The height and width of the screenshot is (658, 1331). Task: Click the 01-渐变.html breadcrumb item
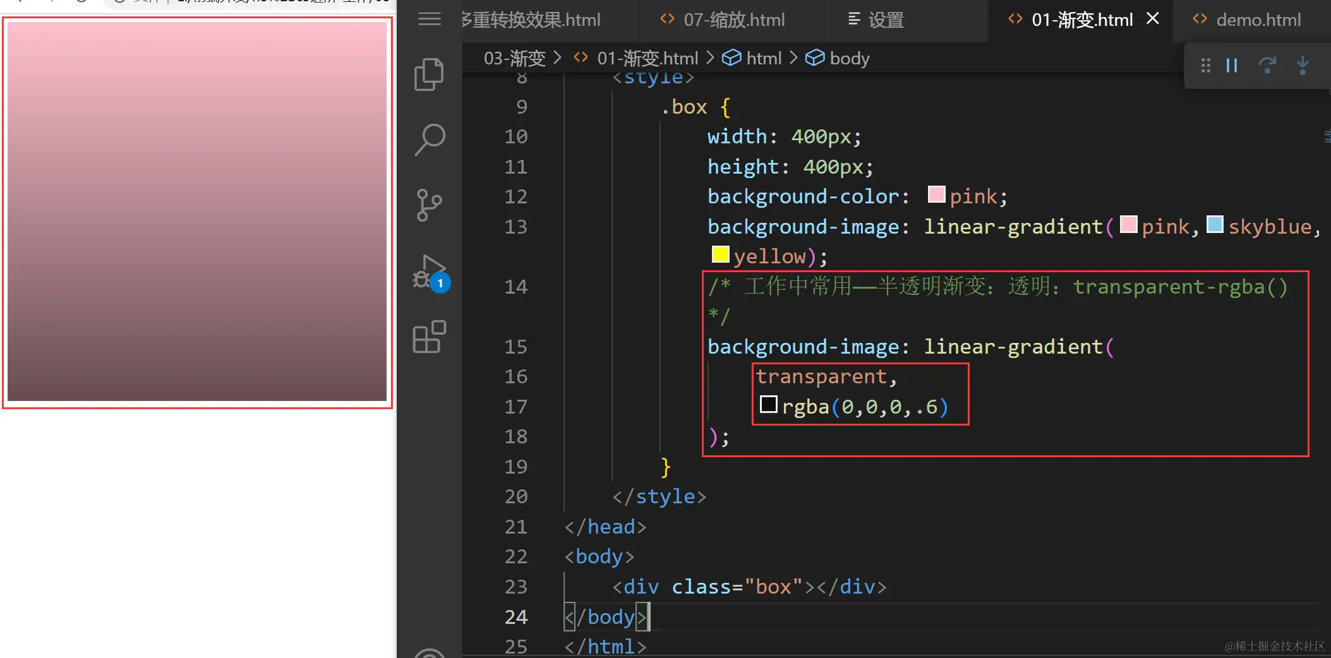click(x=635, y=58)
